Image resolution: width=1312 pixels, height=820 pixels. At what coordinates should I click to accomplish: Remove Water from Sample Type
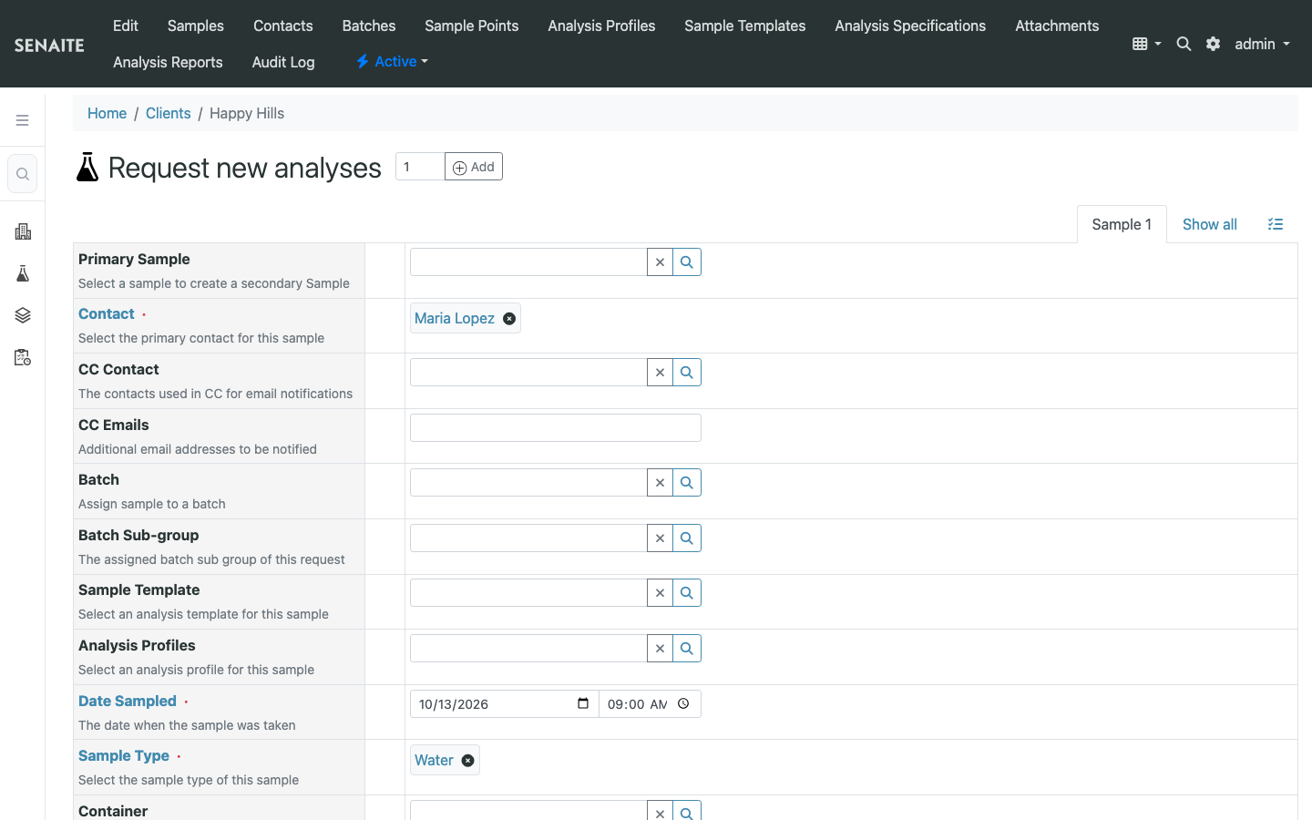(467, 761)
